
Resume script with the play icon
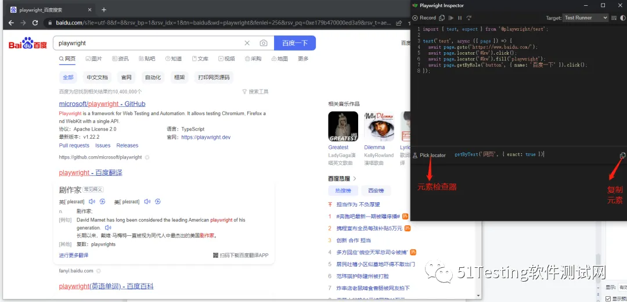[x=451, y=17]
